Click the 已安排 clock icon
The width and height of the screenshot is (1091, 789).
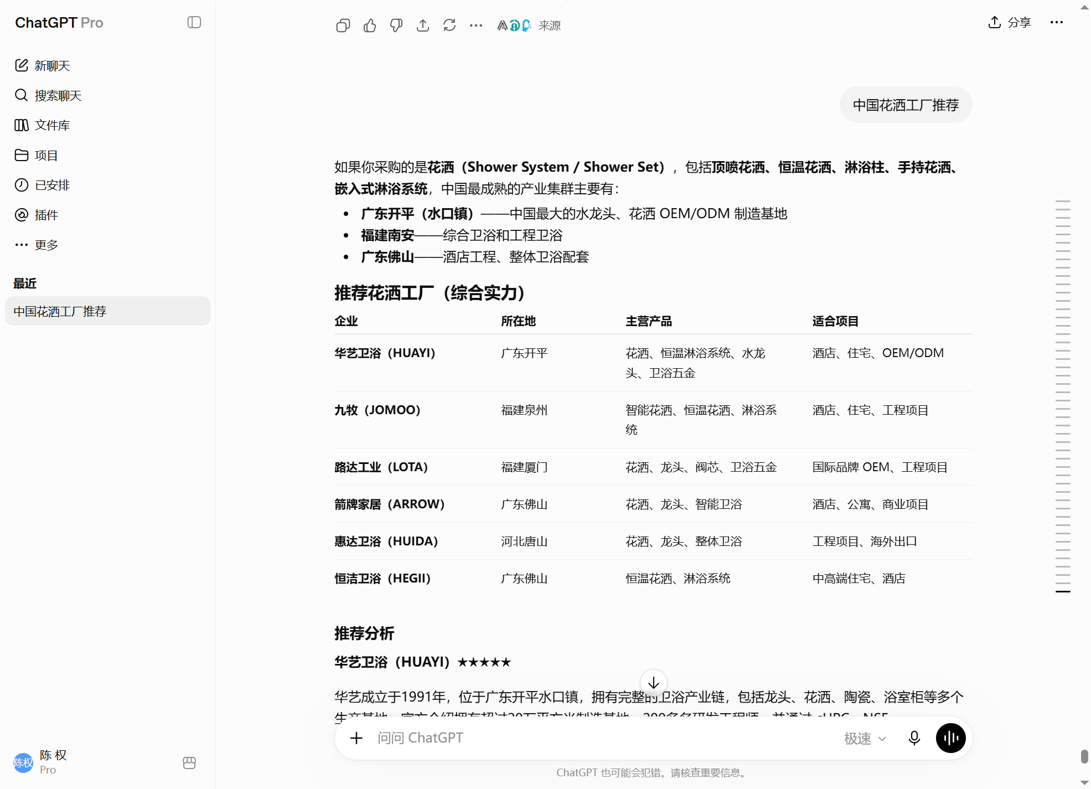coord(22,185)
